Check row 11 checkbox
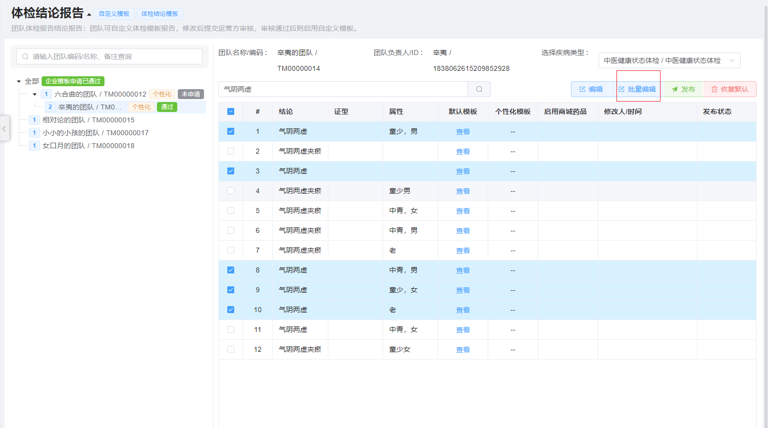 click(x=231, y=329)
